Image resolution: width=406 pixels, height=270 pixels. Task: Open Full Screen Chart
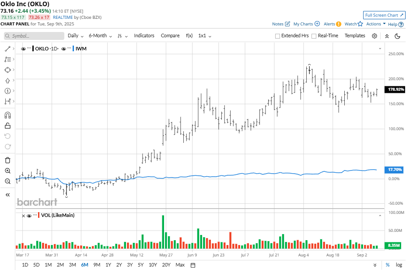(x=384, y=15)
